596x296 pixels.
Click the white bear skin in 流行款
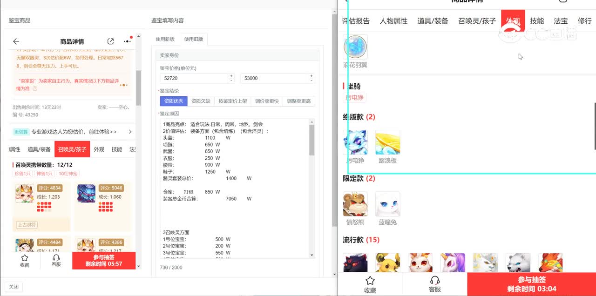coord(518,263)
